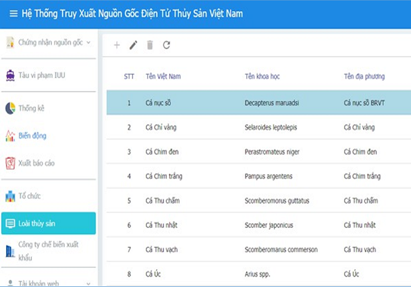411x287 pixels.
Task: Click scientific name Perastromateus niger
Action: coord(272,152)
